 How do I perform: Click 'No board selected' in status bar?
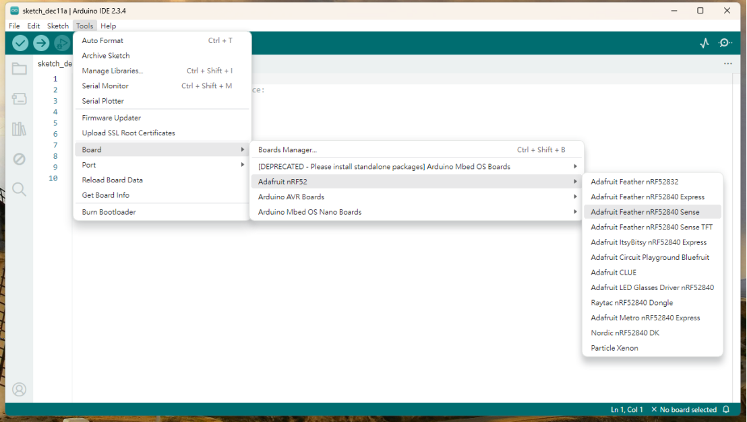point(684,410)
